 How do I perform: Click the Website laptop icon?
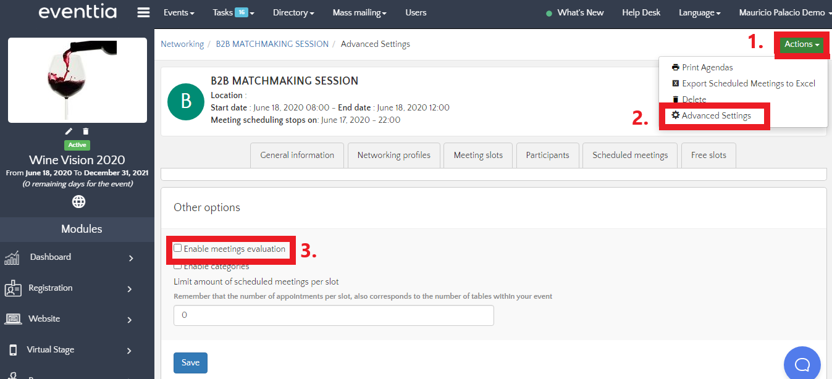[13, 319]
